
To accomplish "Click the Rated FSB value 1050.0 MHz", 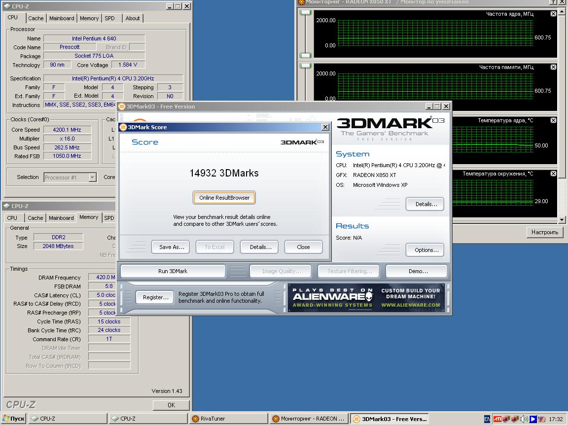I will [x=67, y=156].
